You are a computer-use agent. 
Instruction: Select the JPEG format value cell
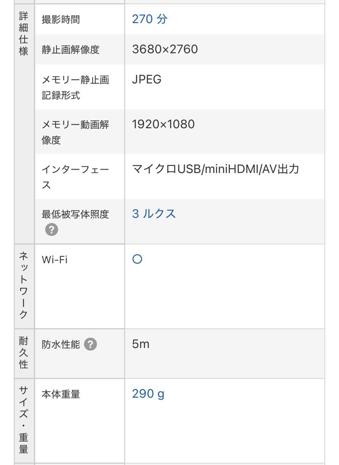(x=146, y=79)
